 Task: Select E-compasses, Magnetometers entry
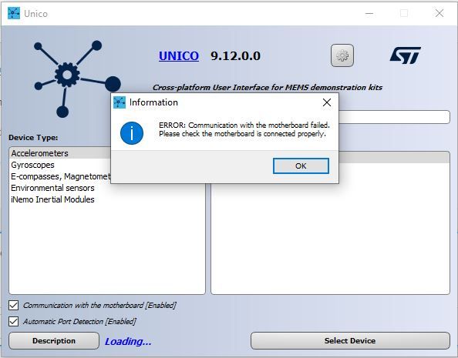click(x=60, y=176)
